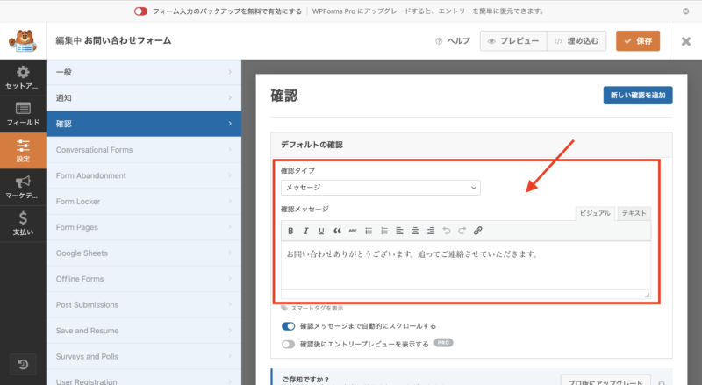Click the orange Save button

pyautogui.click(x=638, y=41)
